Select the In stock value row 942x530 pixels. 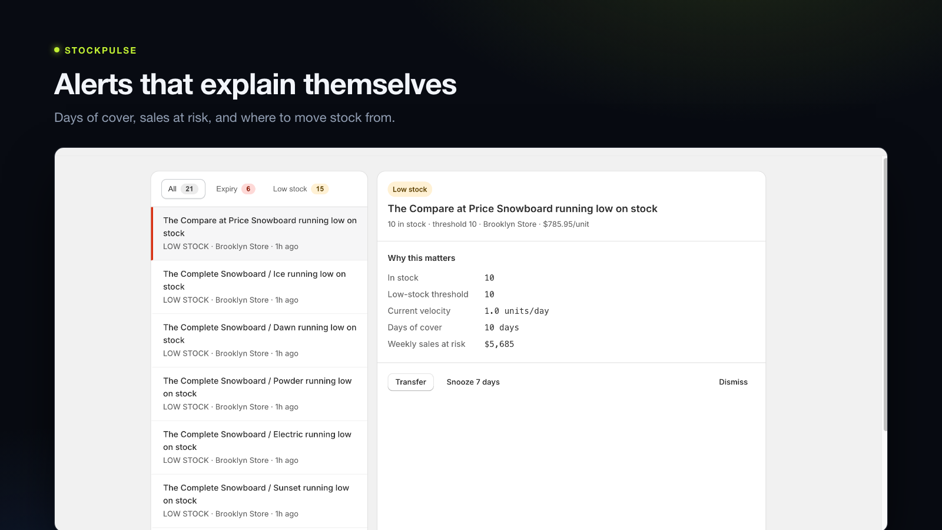[441, 278]
